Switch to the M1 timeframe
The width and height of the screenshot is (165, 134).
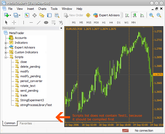[x=74, y=22]
